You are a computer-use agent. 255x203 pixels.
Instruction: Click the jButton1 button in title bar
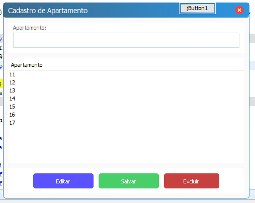[x=197, y=9]
